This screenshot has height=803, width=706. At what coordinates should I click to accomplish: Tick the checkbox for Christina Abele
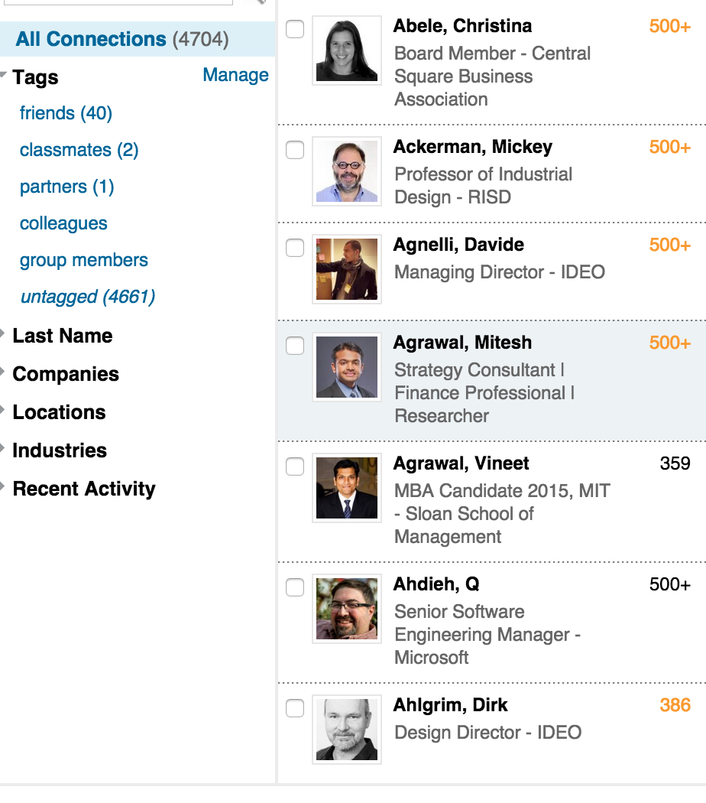coord(295,30)
